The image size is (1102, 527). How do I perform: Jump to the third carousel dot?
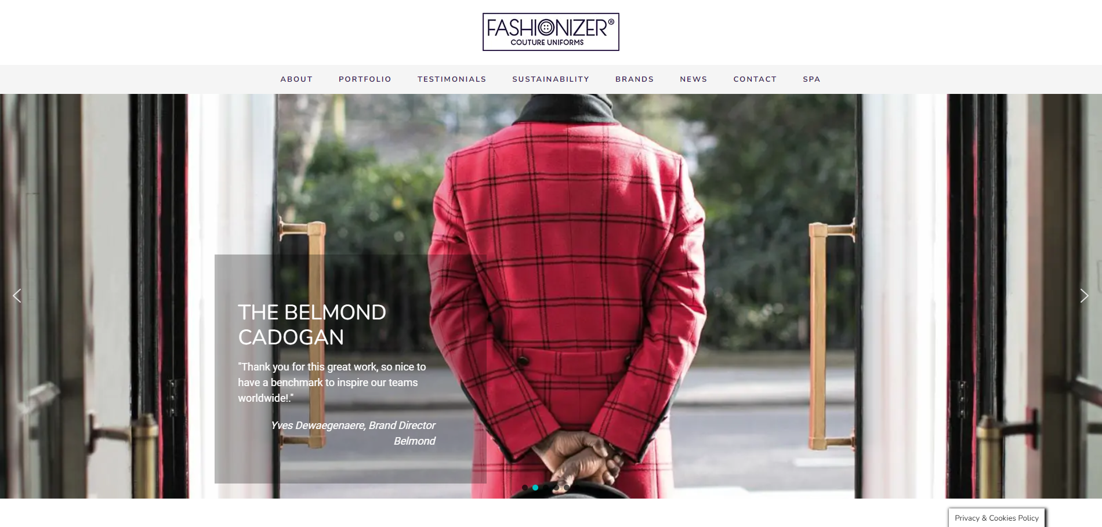(546, 488)
